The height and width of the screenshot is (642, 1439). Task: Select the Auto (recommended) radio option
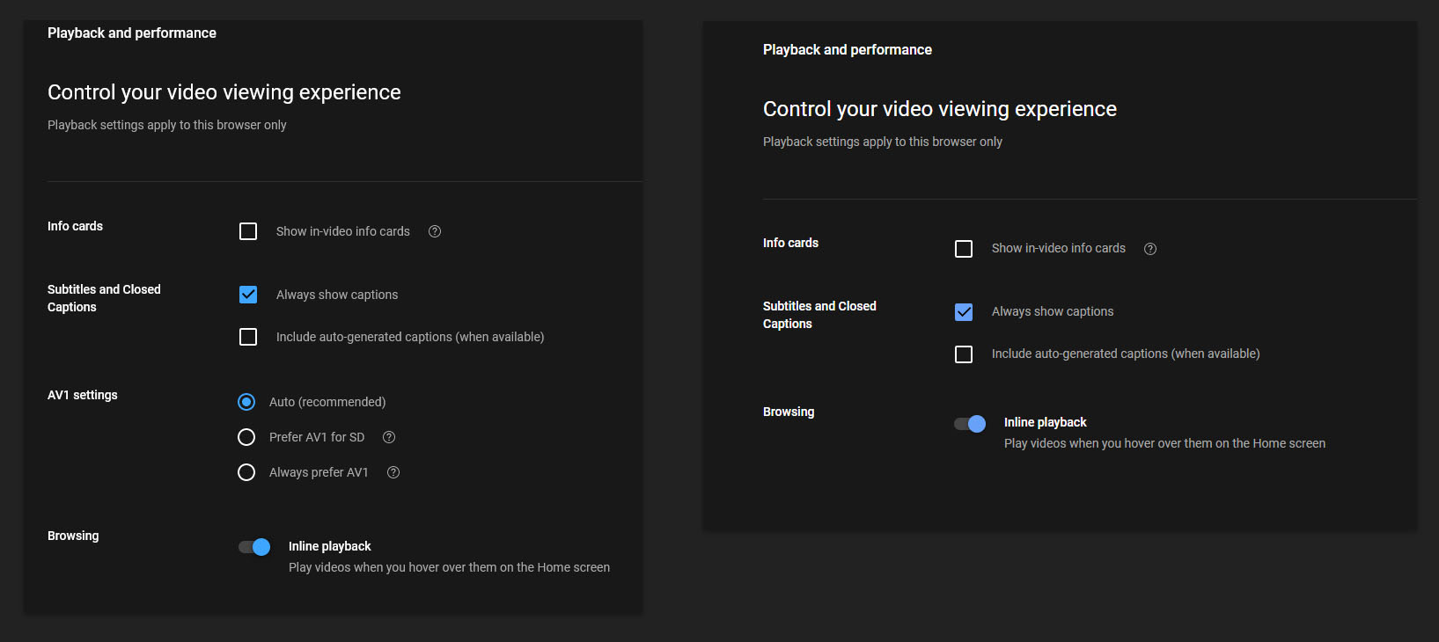[246, 402]
